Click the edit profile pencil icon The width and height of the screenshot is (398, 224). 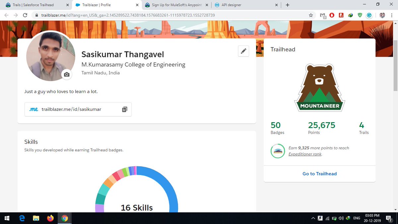coord(243,51)
